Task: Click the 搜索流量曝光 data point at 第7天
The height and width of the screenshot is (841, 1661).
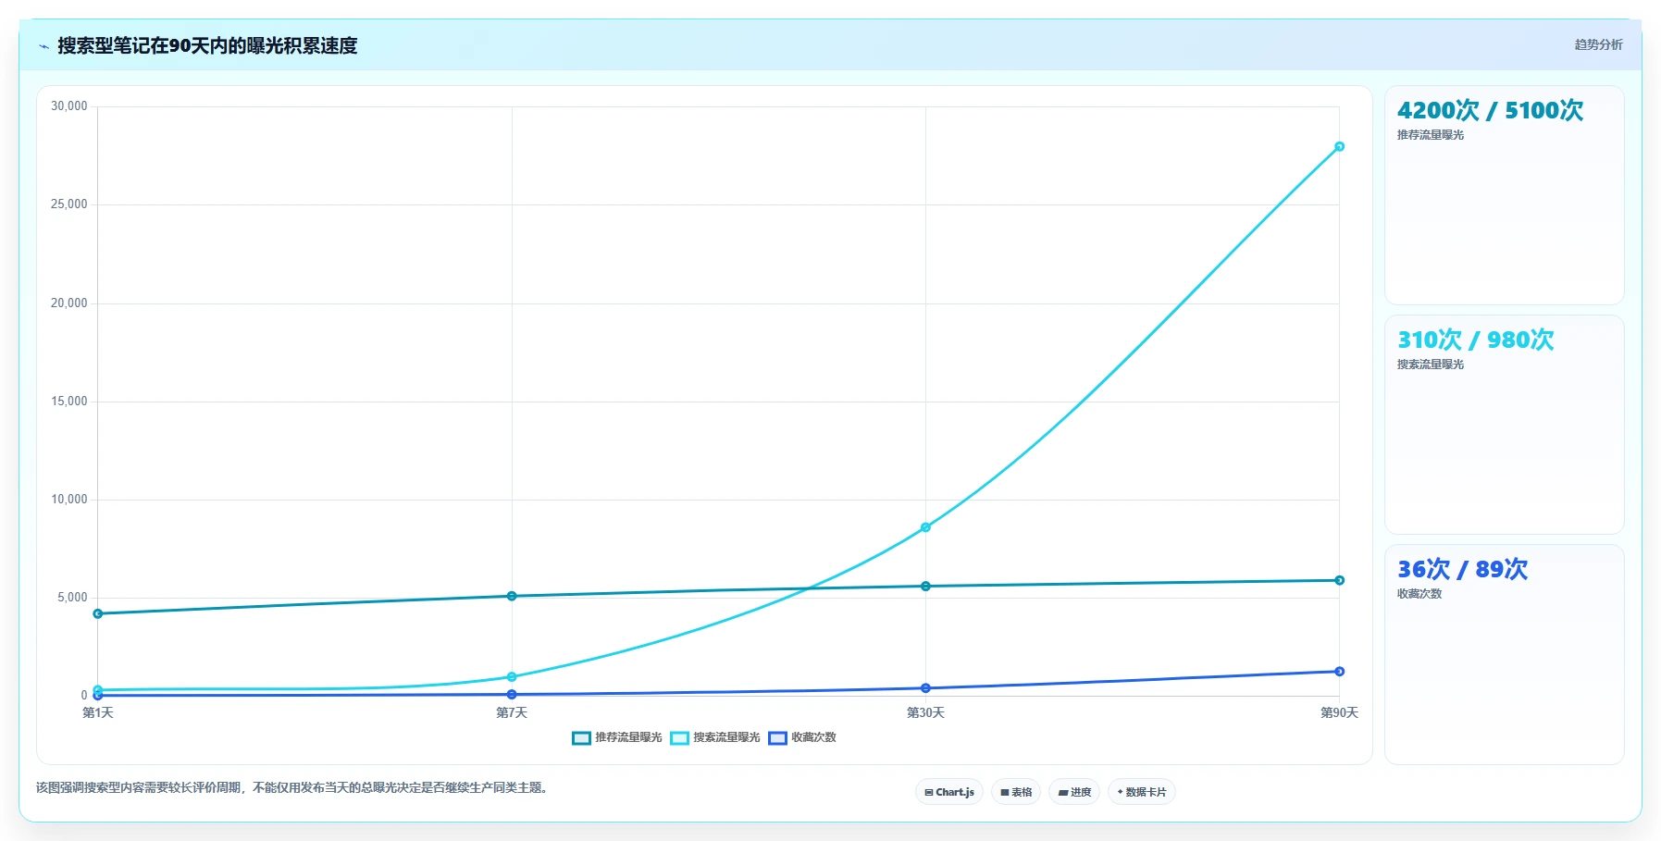Action: [512, 676]
